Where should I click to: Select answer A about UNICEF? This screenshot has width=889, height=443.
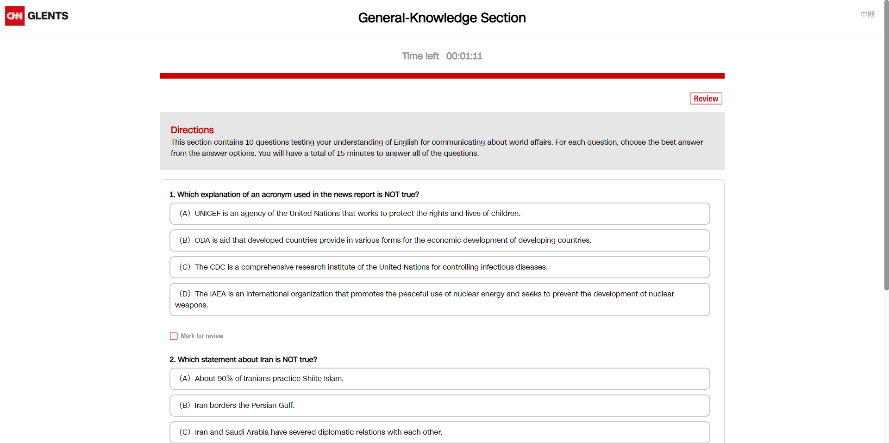pyautogui.click(x=439, y=214)
